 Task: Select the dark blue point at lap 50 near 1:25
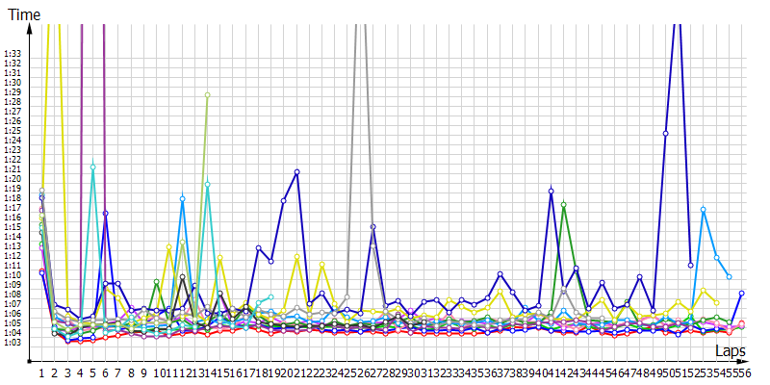coord(665,134)
